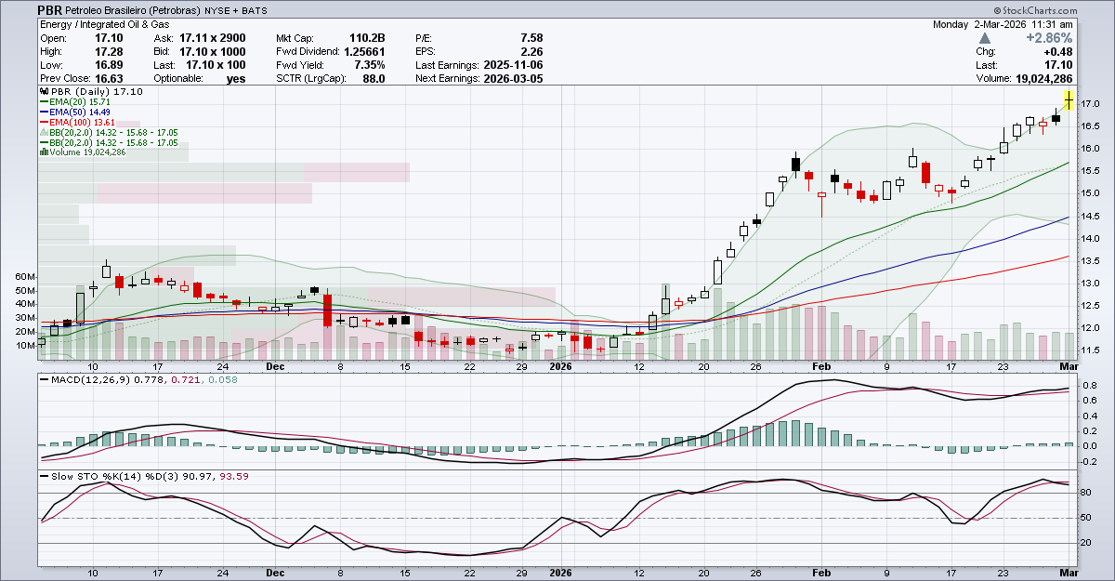The height and width of the screenshot is (581, 1115).
Task: Click the +0.48 Chg value
Action: point(1059,52)
